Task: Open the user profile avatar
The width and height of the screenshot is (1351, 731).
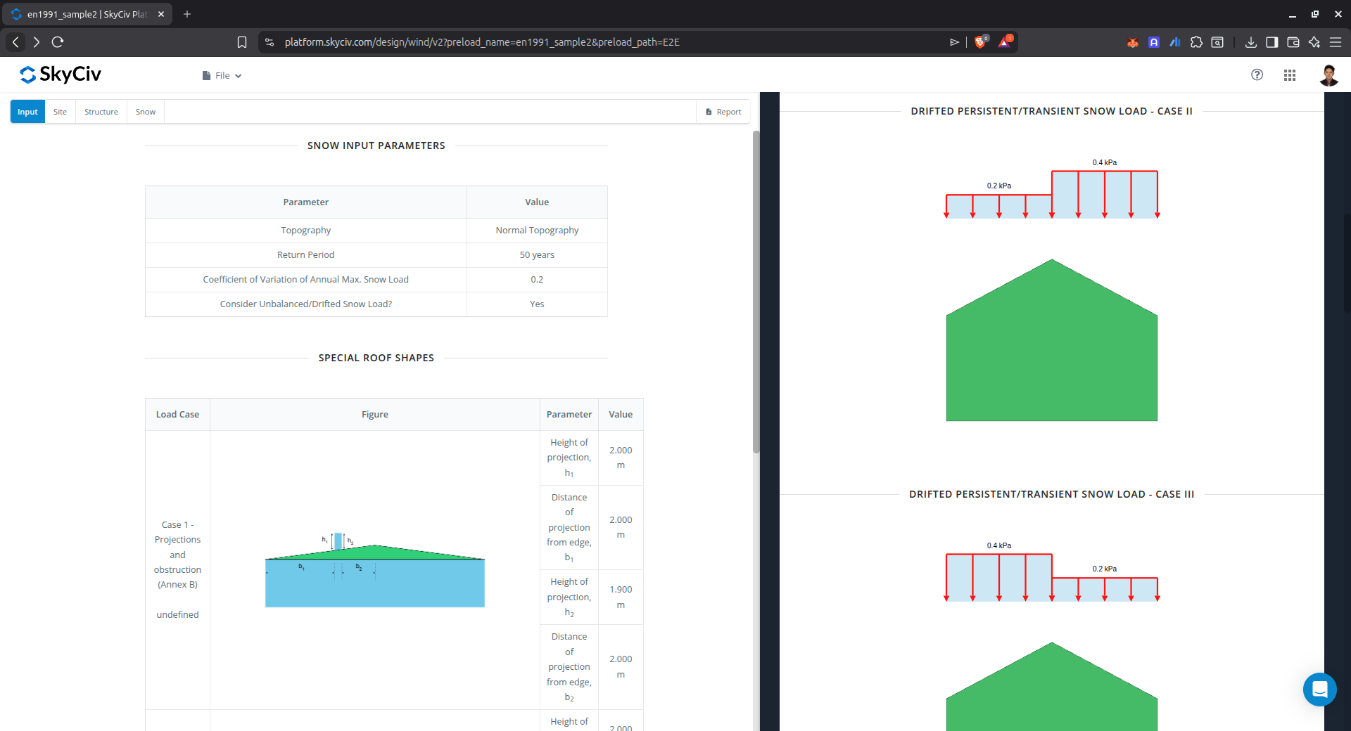Action: click(1328, 75)
